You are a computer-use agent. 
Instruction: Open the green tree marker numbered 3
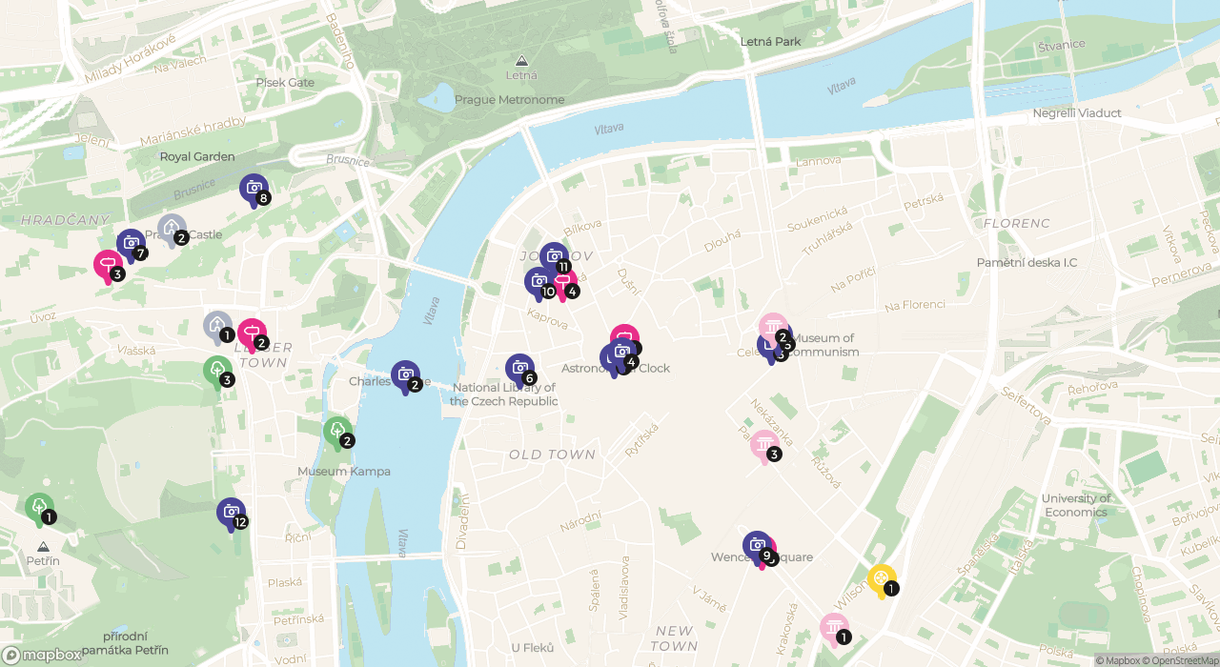217,372
